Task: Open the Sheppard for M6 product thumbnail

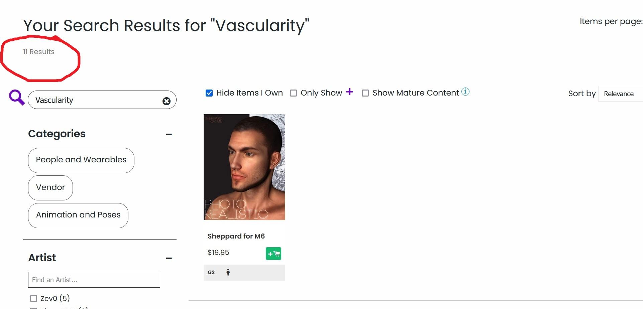Action: [x=244, y=167]
